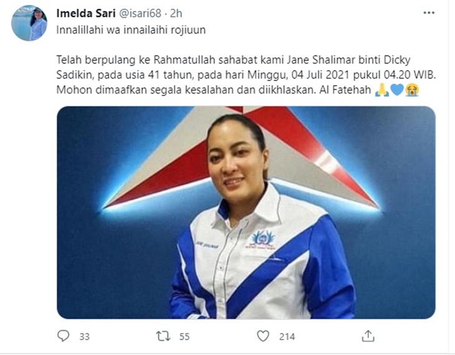
Task: Retweet this post using the arrows icon
Action: [x=163, y=336]
